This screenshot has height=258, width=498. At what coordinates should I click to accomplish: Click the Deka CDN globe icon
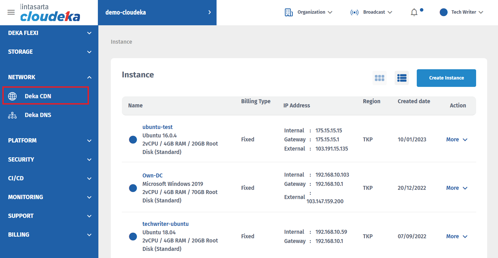tap(12, 96)
